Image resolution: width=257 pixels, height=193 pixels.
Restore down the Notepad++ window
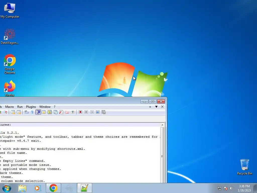pyautogui.click(x=153, y=102)
